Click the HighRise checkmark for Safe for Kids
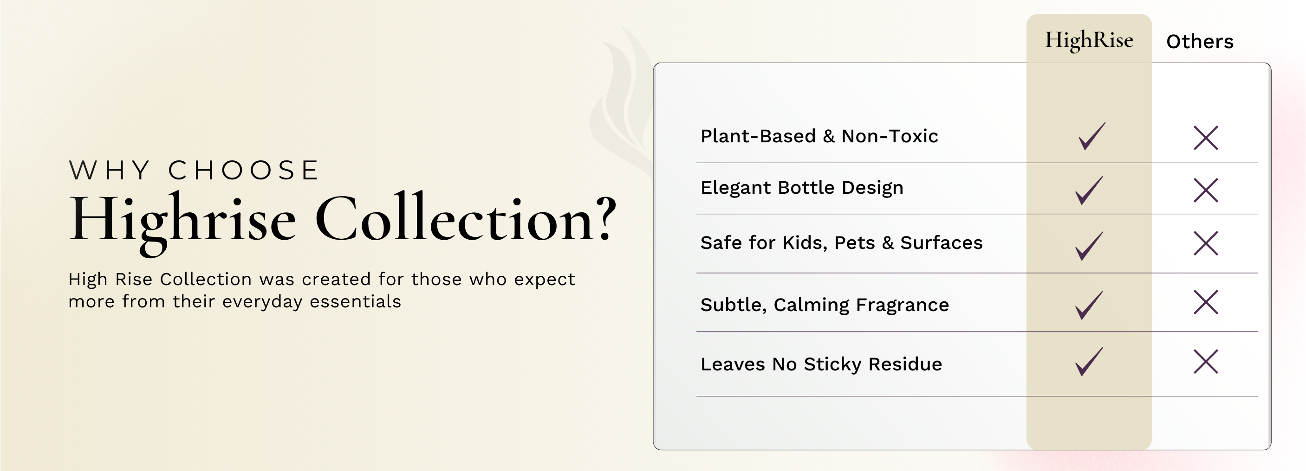This screenshot has height=471, width=1306. click(x=1089, y=246)
